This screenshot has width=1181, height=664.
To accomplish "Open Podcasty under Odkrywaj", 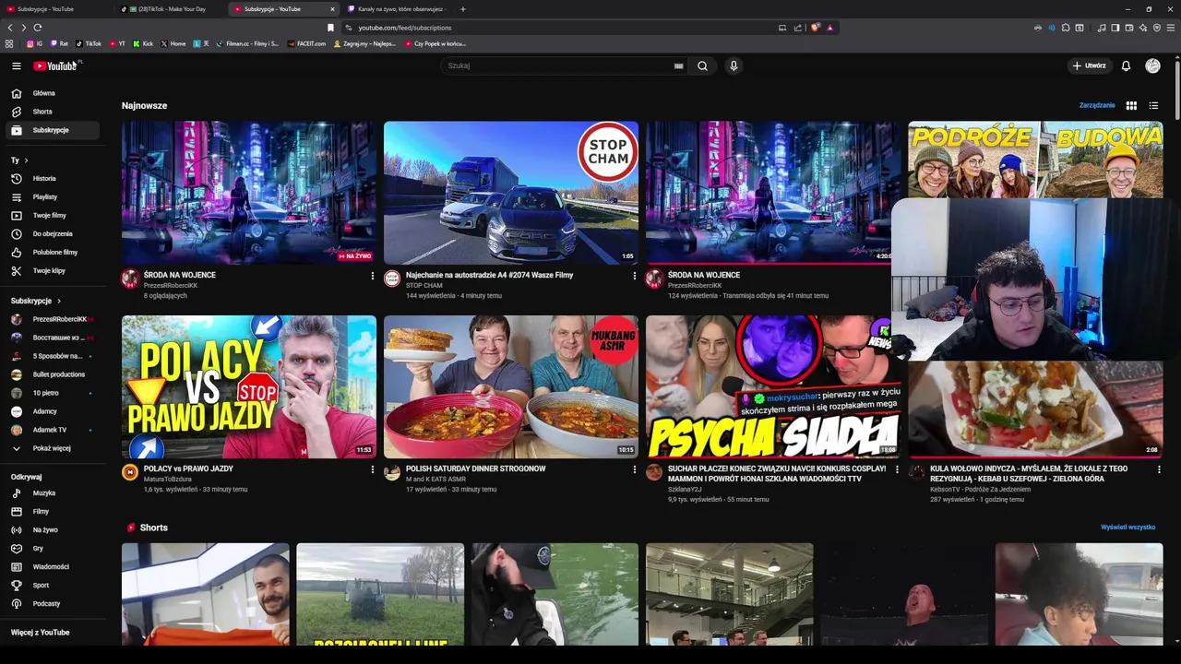I will point(51,603).
